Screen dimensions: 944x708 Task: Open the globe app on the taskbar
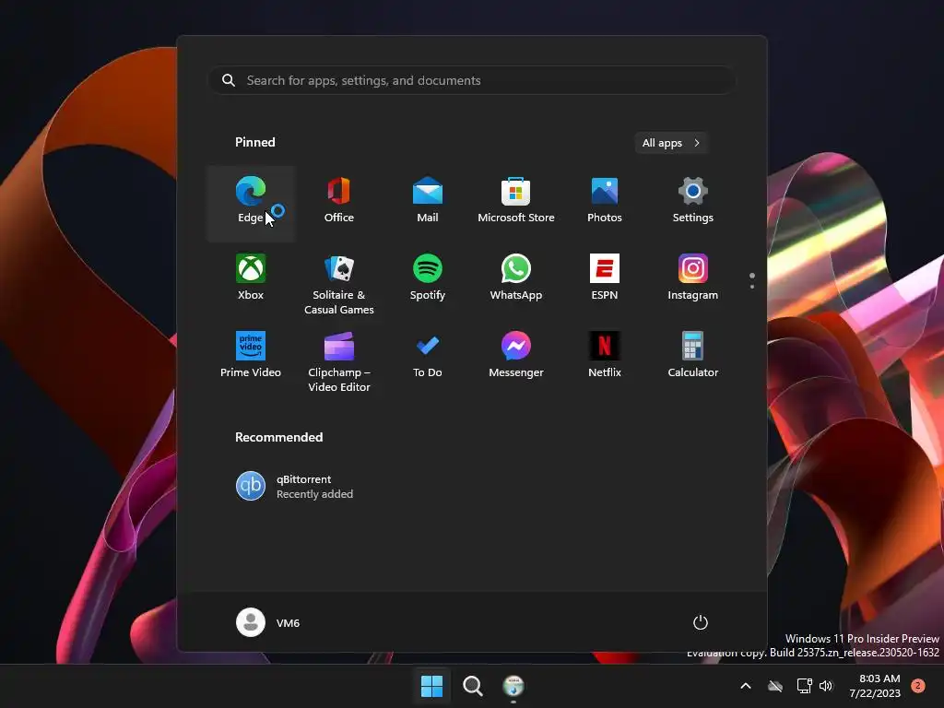513,686
